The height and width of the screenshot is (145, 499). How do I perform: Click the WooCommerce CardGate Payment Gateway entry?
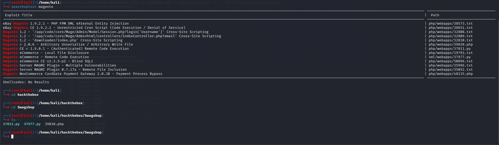coord(83,74)
